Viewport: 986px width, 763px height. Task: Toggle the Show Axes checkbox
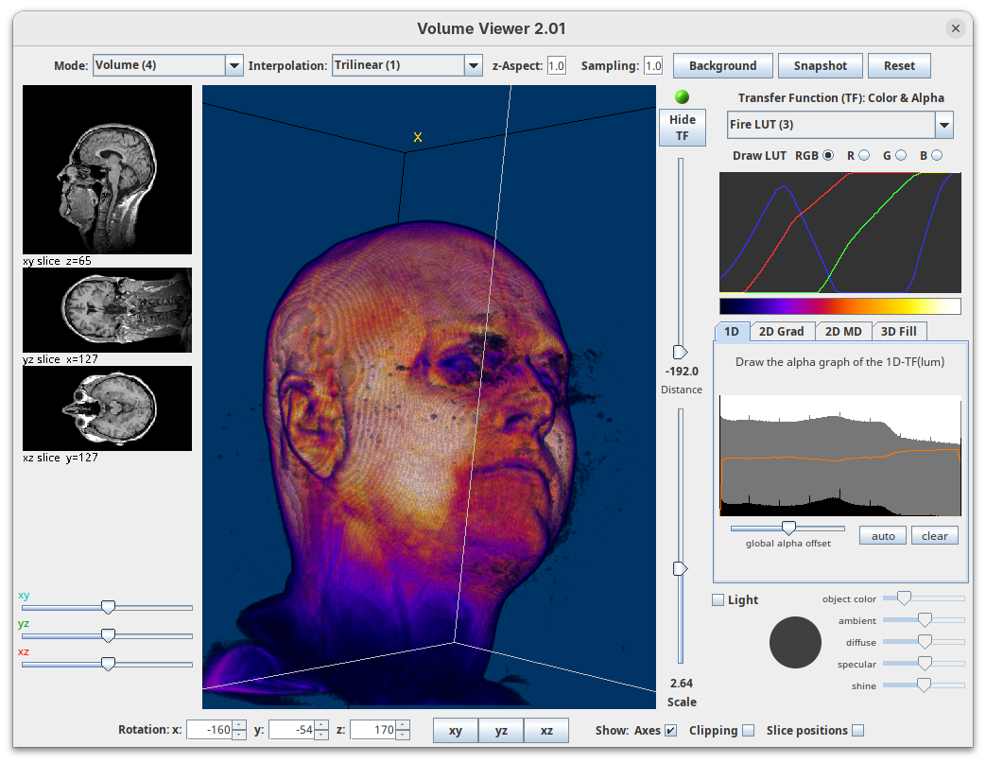coord(671,730)
